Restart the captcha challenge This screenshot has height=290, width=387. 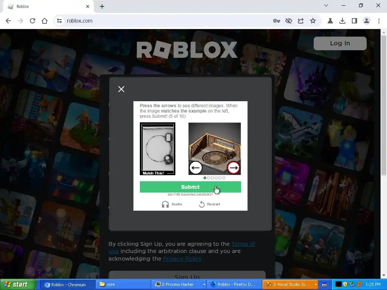coord(209,204)
